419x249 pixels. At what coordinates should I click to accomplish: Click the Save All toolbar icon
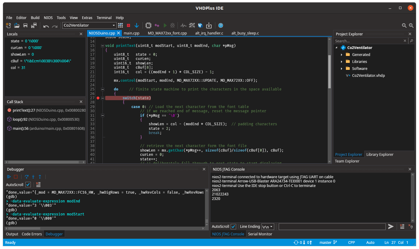coord(34,25)
